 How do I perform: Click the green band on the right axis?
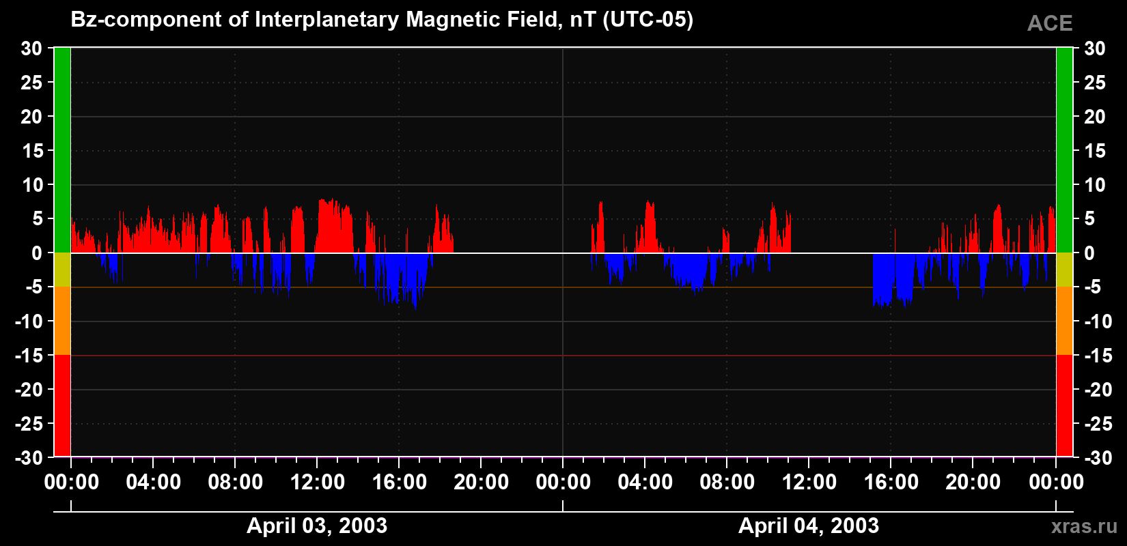click(x=1064, y=150)
